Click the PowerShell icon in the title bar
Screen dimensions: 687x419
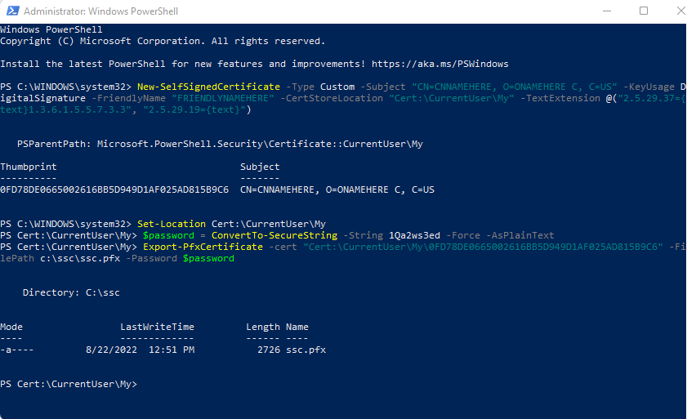click(x=11, y=11)
